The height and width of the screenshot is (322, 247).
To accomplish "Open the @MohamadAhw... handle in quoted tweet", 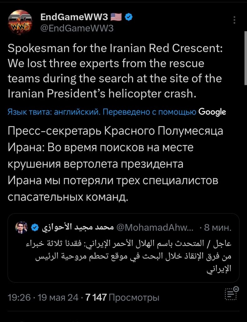I will pyautogui.click(x=155, y=228).
